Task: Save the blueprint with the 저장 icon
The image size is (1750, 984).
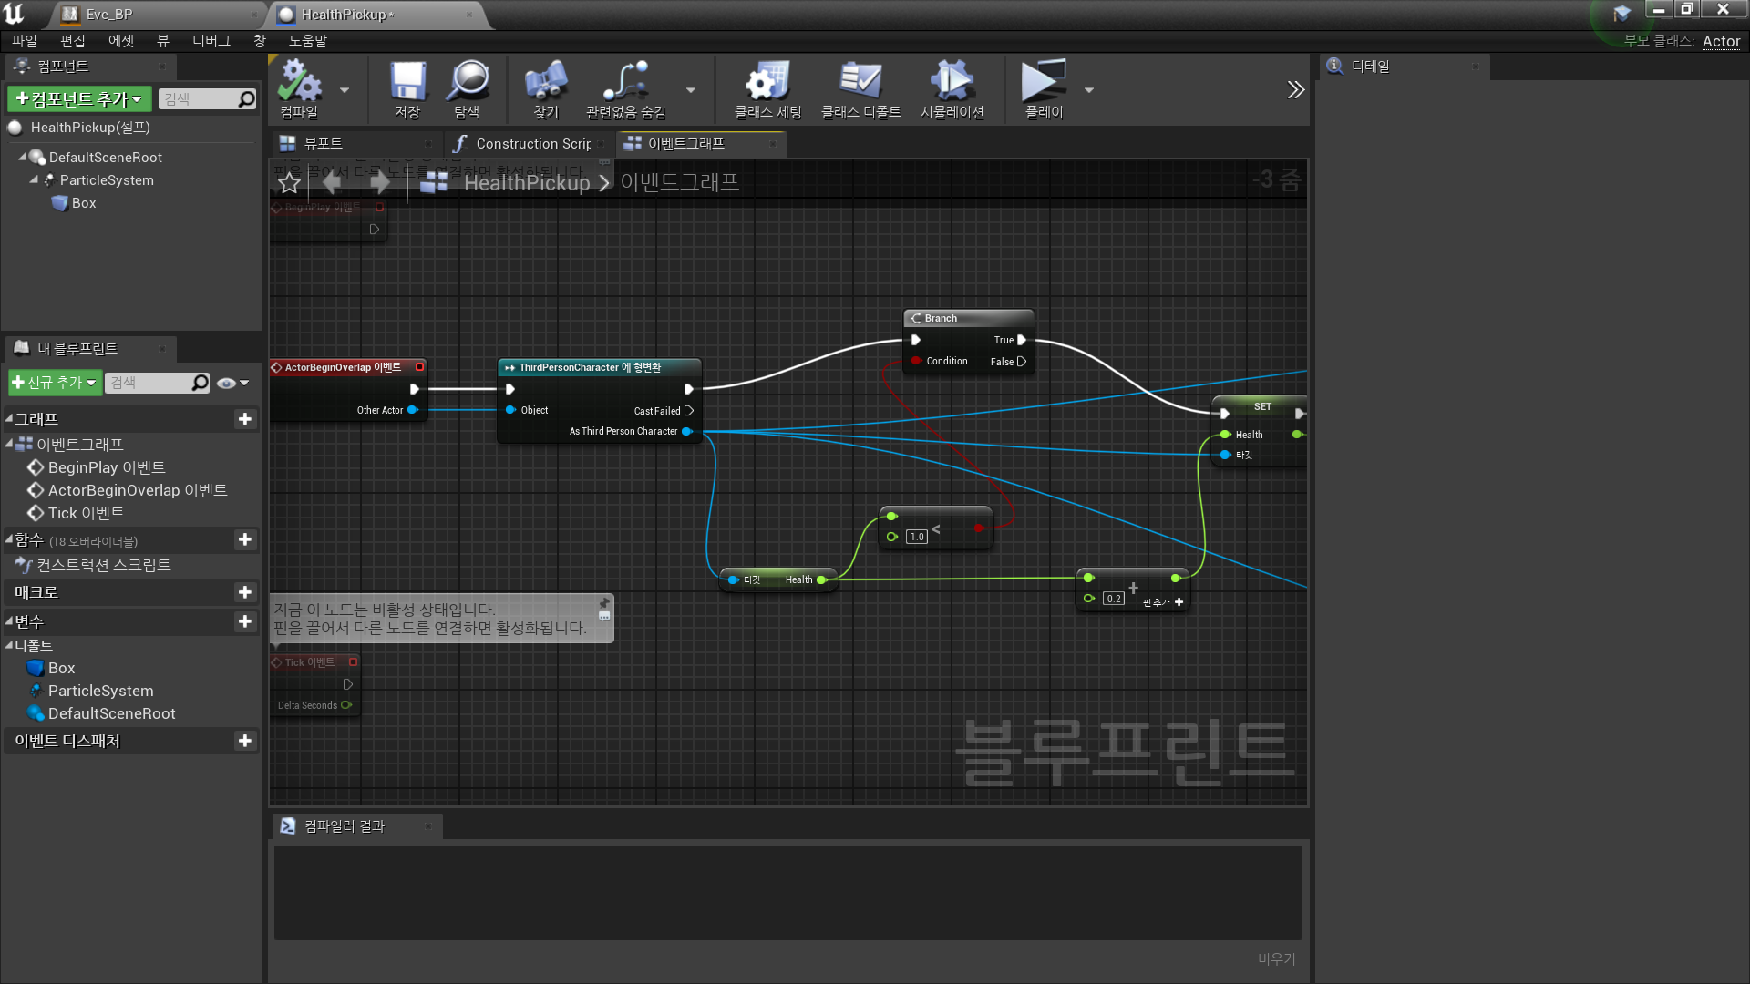Action: point(407,88)
